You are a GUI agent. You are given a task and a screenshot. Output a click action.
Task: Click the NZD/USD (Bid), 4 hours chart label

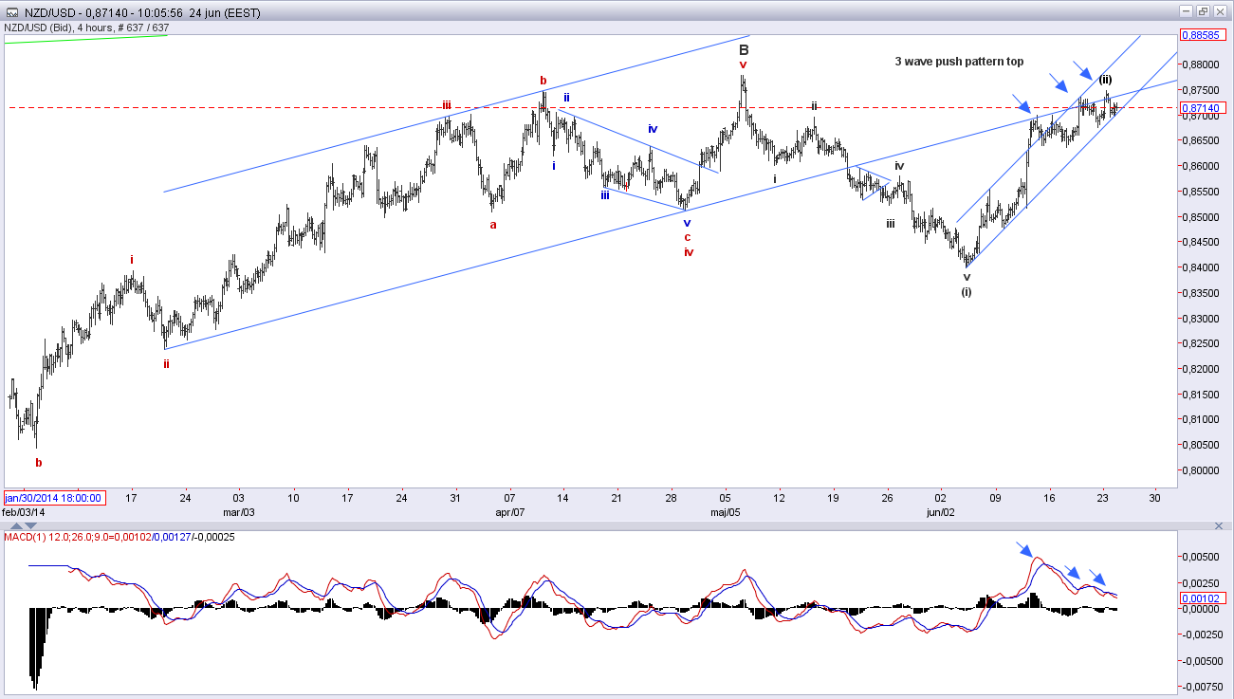(86, 28)
